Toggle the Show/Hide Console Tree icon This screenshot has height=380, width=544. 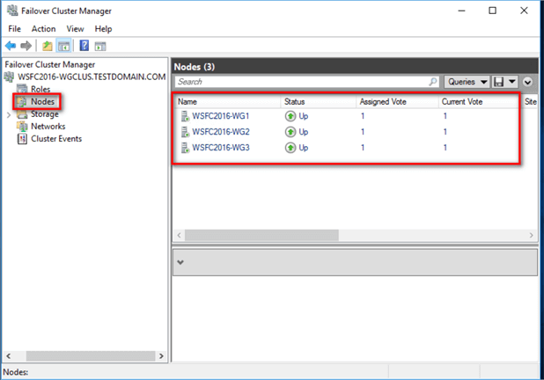(x=64, y=46)
